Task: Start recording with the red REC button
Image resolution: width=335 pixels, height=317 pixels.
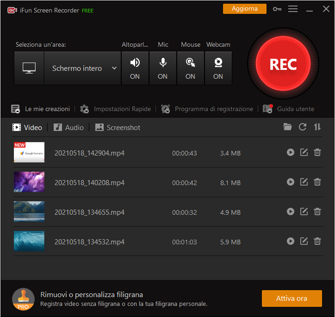Action: point(283,64)
